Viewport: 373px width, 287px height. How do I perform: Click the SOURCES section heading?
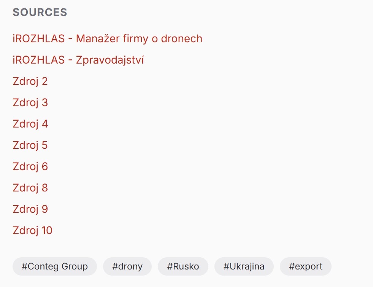(x=40, y=12)
